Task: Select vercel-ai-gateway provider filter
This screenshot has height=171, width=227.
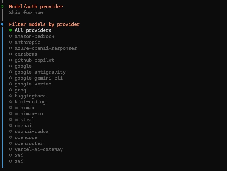Action: click(x=39, y=149)
